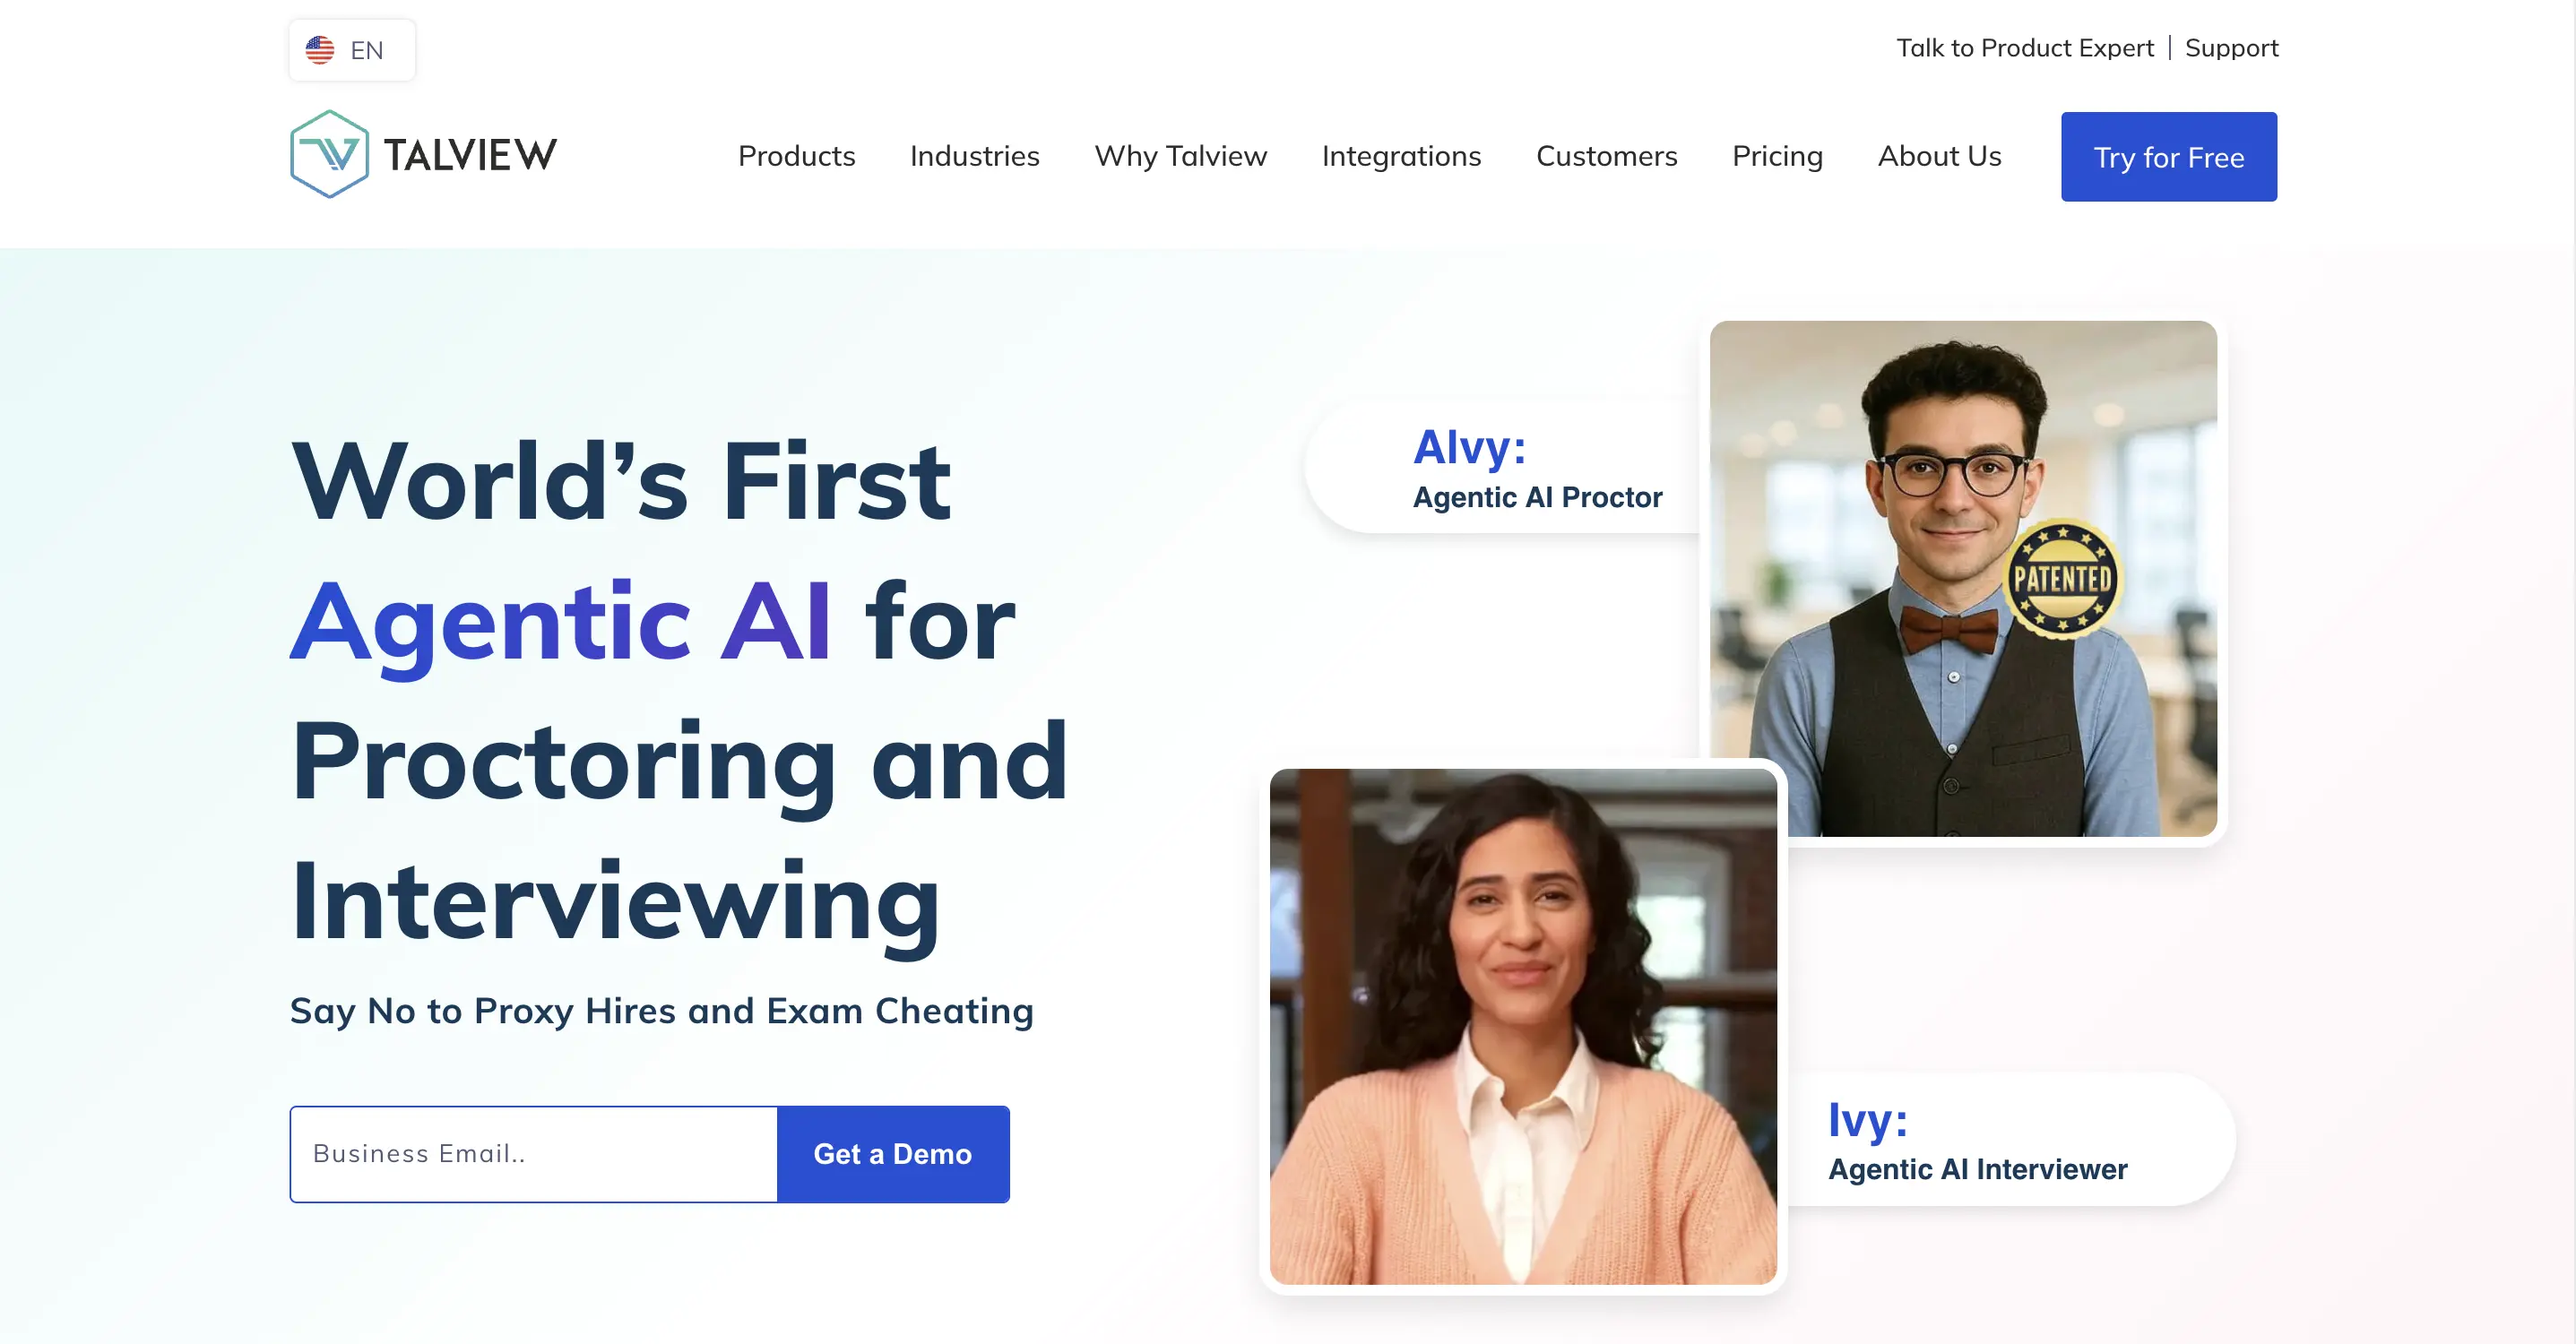Screen dimensions: 2576x1344
Task: Click the Alvy proctor portrait image
Action: [1963, 578]
